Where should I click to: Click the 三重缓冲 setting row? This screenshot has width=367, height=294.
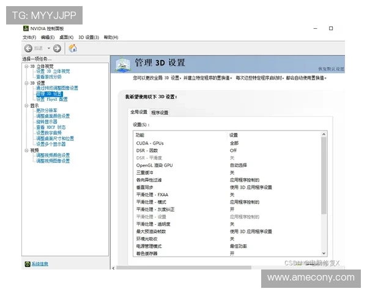(227, 173)
